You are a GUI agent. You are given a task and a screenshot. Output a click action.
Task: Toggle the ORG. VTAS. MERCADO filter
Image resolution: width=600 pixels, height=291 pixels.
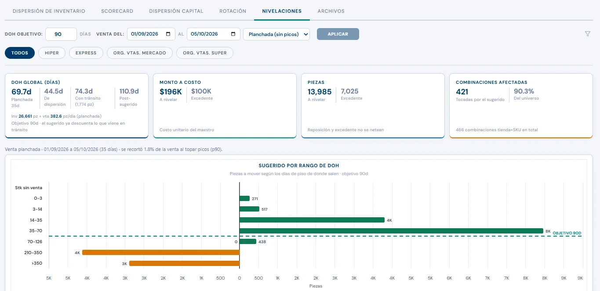[x=140, y=53]
